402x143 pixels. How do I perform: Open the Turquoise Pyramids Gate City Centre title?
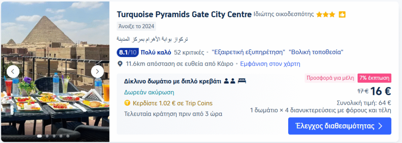point(184,14)
